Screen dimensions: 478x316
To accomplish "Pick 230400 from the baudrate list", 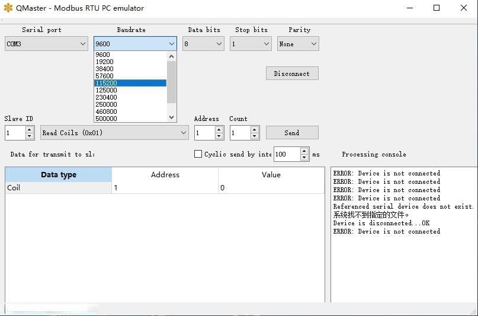I will (x=130, y=97).
